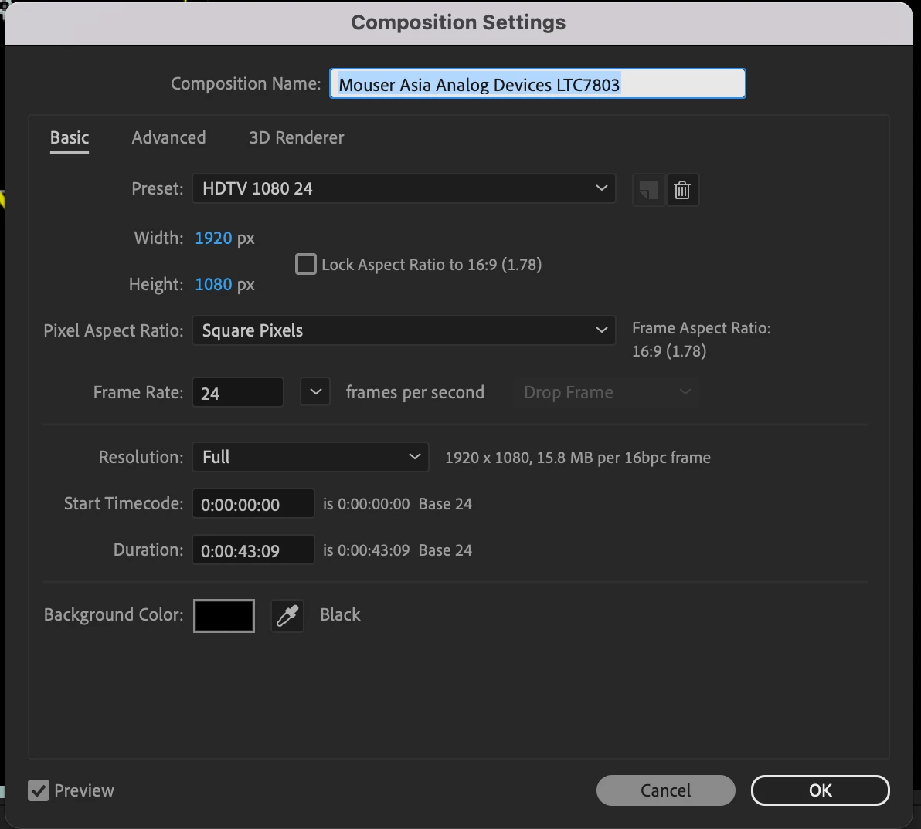Click the Height value 1080
This screenshot has width=921, height=829.
click(213, 285)
